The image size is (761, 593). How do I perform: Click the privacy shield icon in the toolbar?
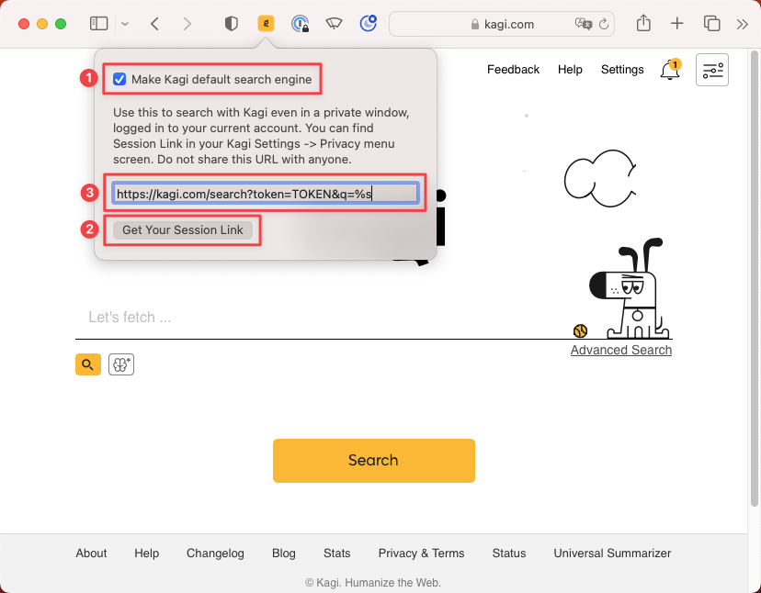coord(231,24)
